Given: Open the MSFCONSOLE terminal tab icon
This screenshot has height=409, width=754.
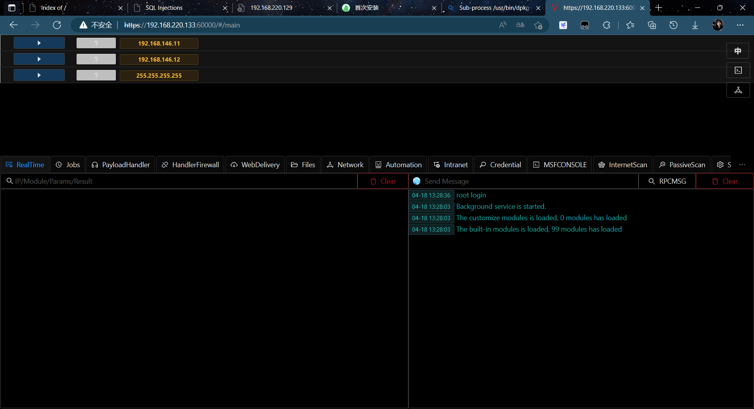Looking at the screenshot, I should pos(536,164).
